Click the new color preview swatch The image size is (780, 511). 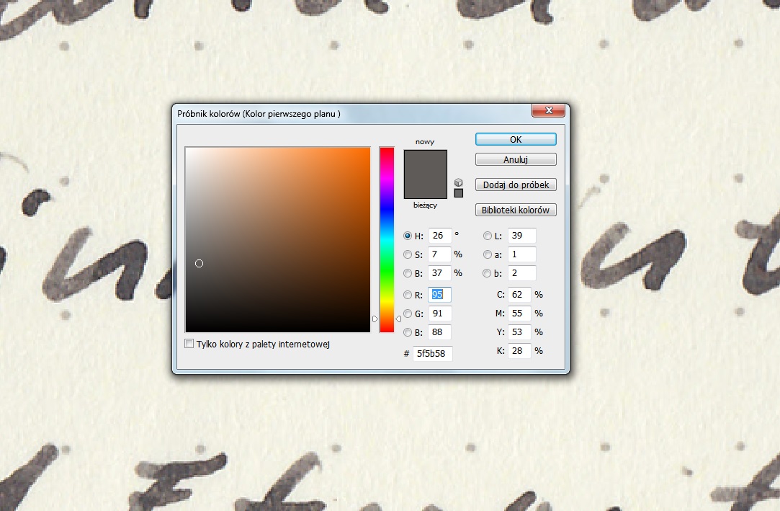[426, 162]
